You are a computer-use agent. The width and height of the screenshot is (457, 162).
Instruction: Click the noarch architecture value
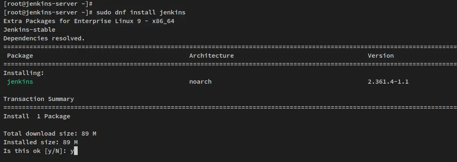pos(200,82)
